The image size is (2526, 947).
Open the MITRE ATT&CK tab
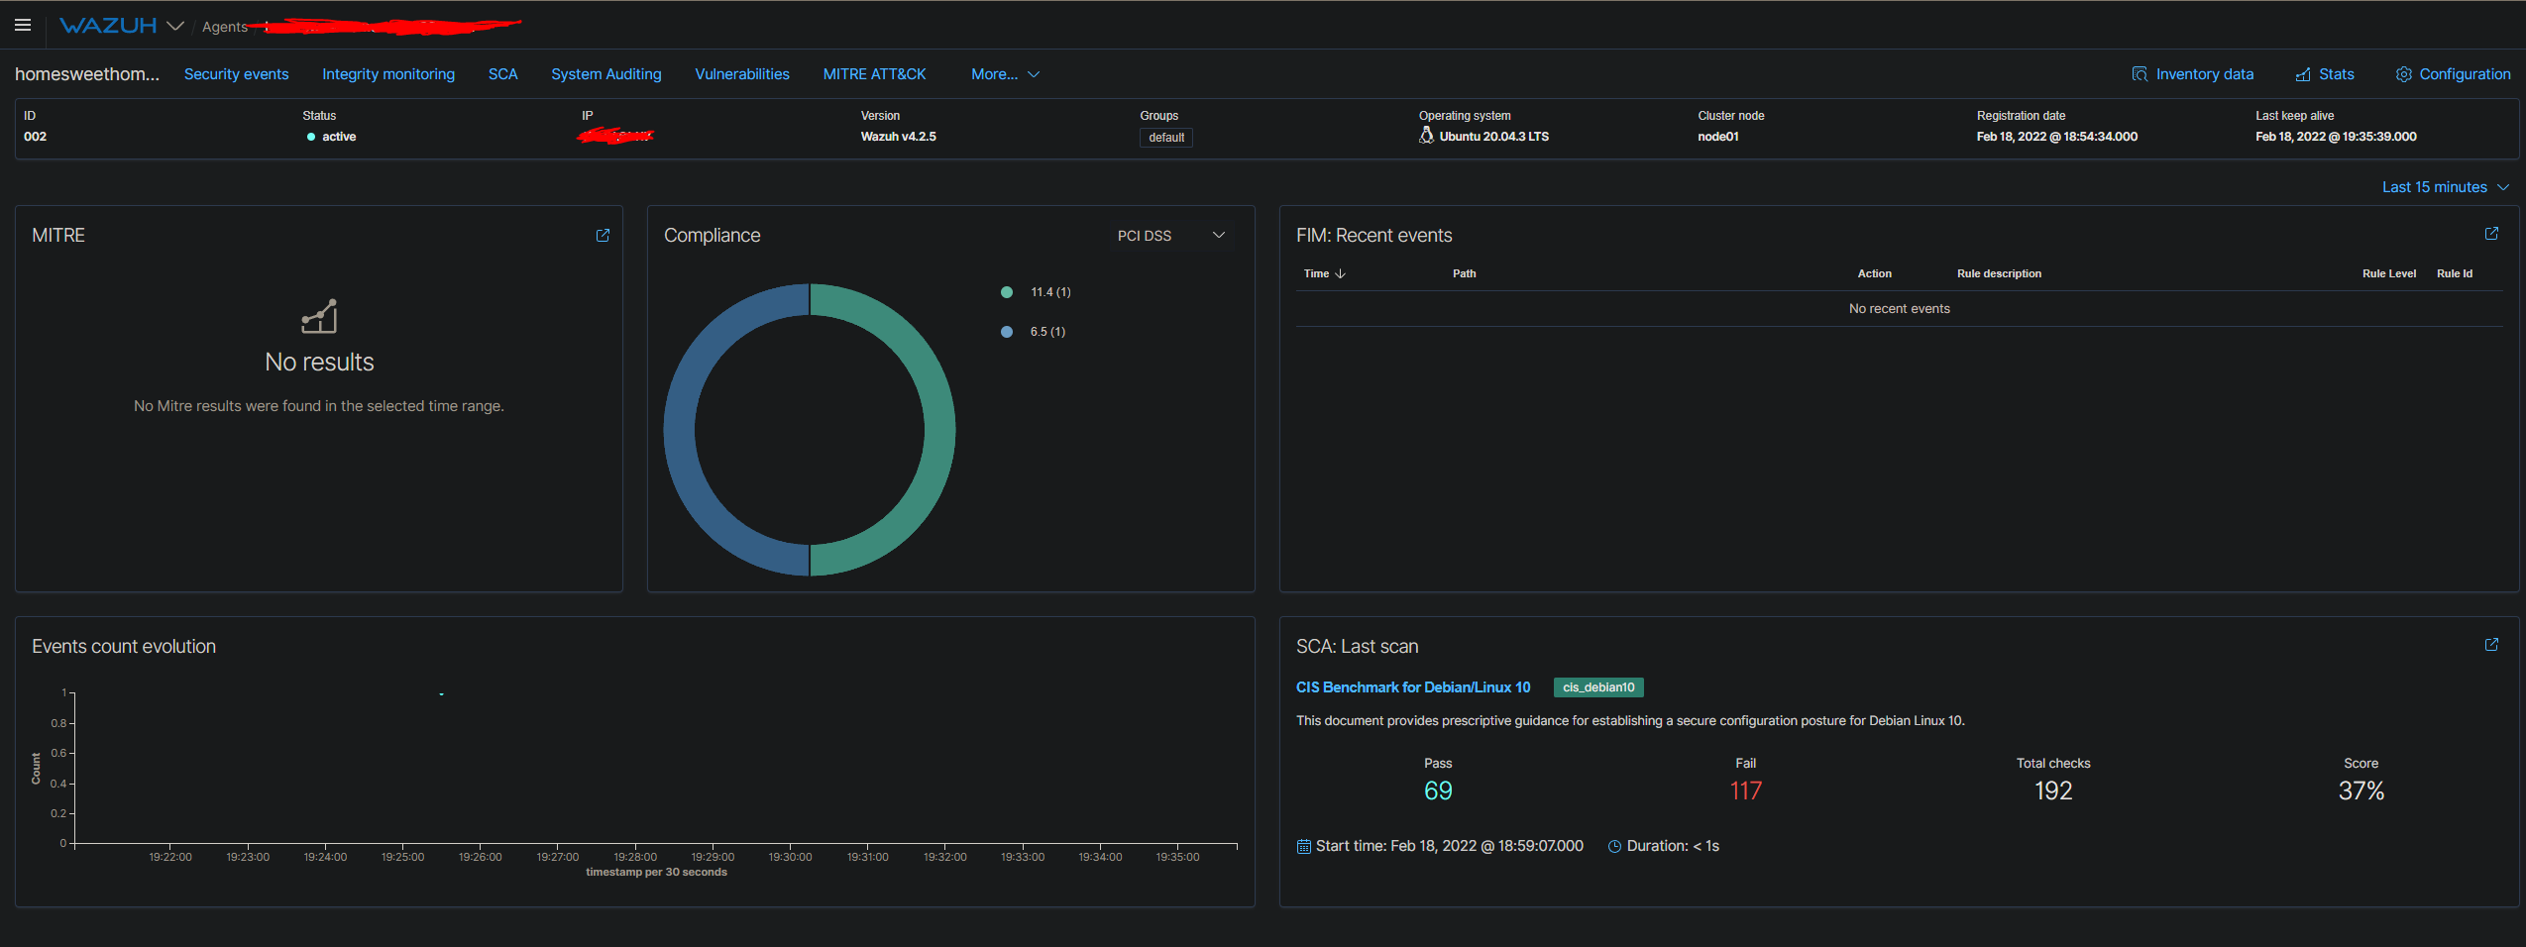[x=875, y=74]
